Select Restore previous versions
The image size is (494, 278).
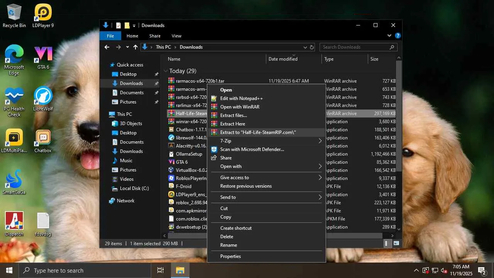point(266,186)
